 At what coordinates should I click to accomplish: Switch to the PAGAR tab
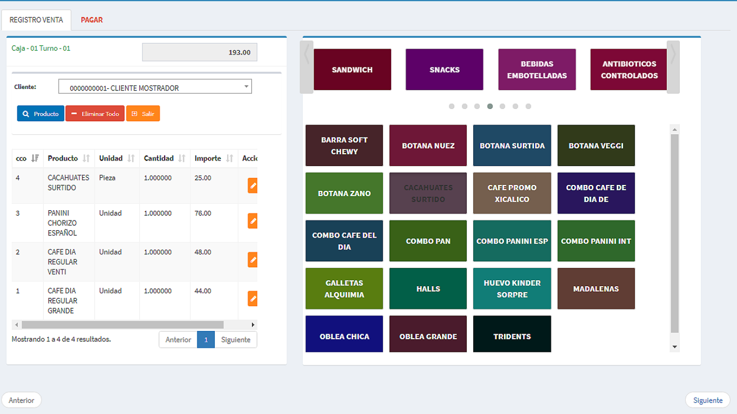click(92, 20)
